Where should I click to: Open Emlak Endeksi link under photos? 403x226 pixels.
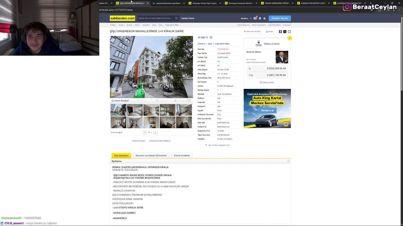pos(139,141)
